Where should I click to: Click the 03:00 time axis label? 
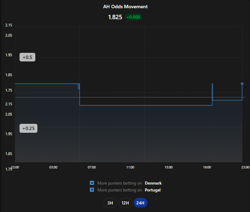point(53,167)
